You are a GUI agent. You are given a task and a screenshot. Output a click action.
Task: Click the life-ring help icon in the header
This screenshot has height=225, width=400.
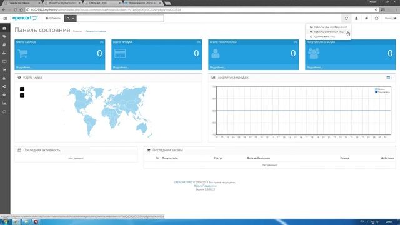(376, 18)
